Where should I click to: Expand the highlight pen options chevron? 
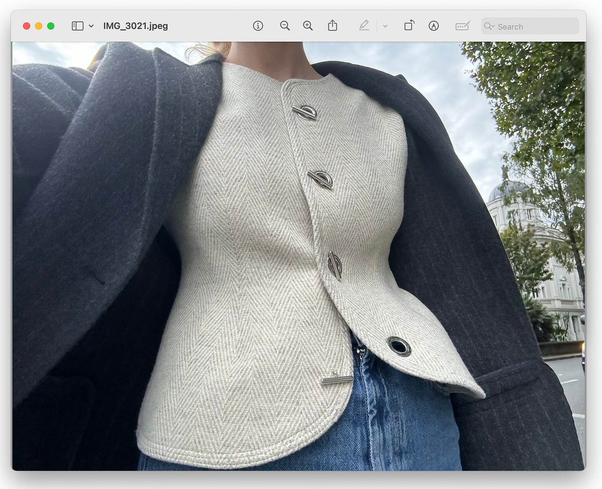point(385,26)
